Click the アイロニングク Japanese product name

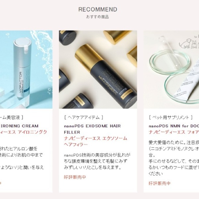(x=24, y=132)
